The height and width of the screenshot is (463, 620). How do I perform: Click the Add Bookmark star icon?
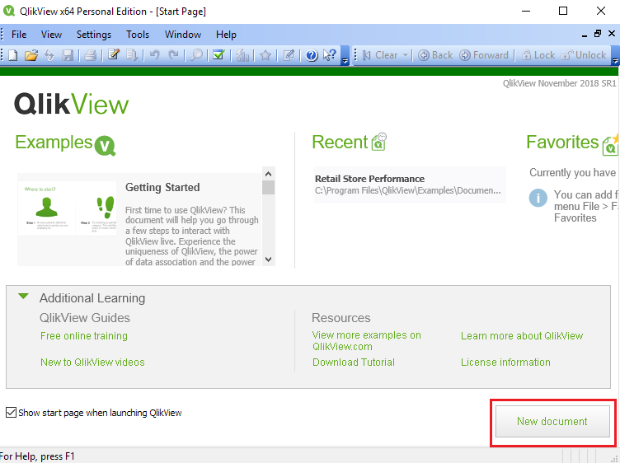click(265, 55)
